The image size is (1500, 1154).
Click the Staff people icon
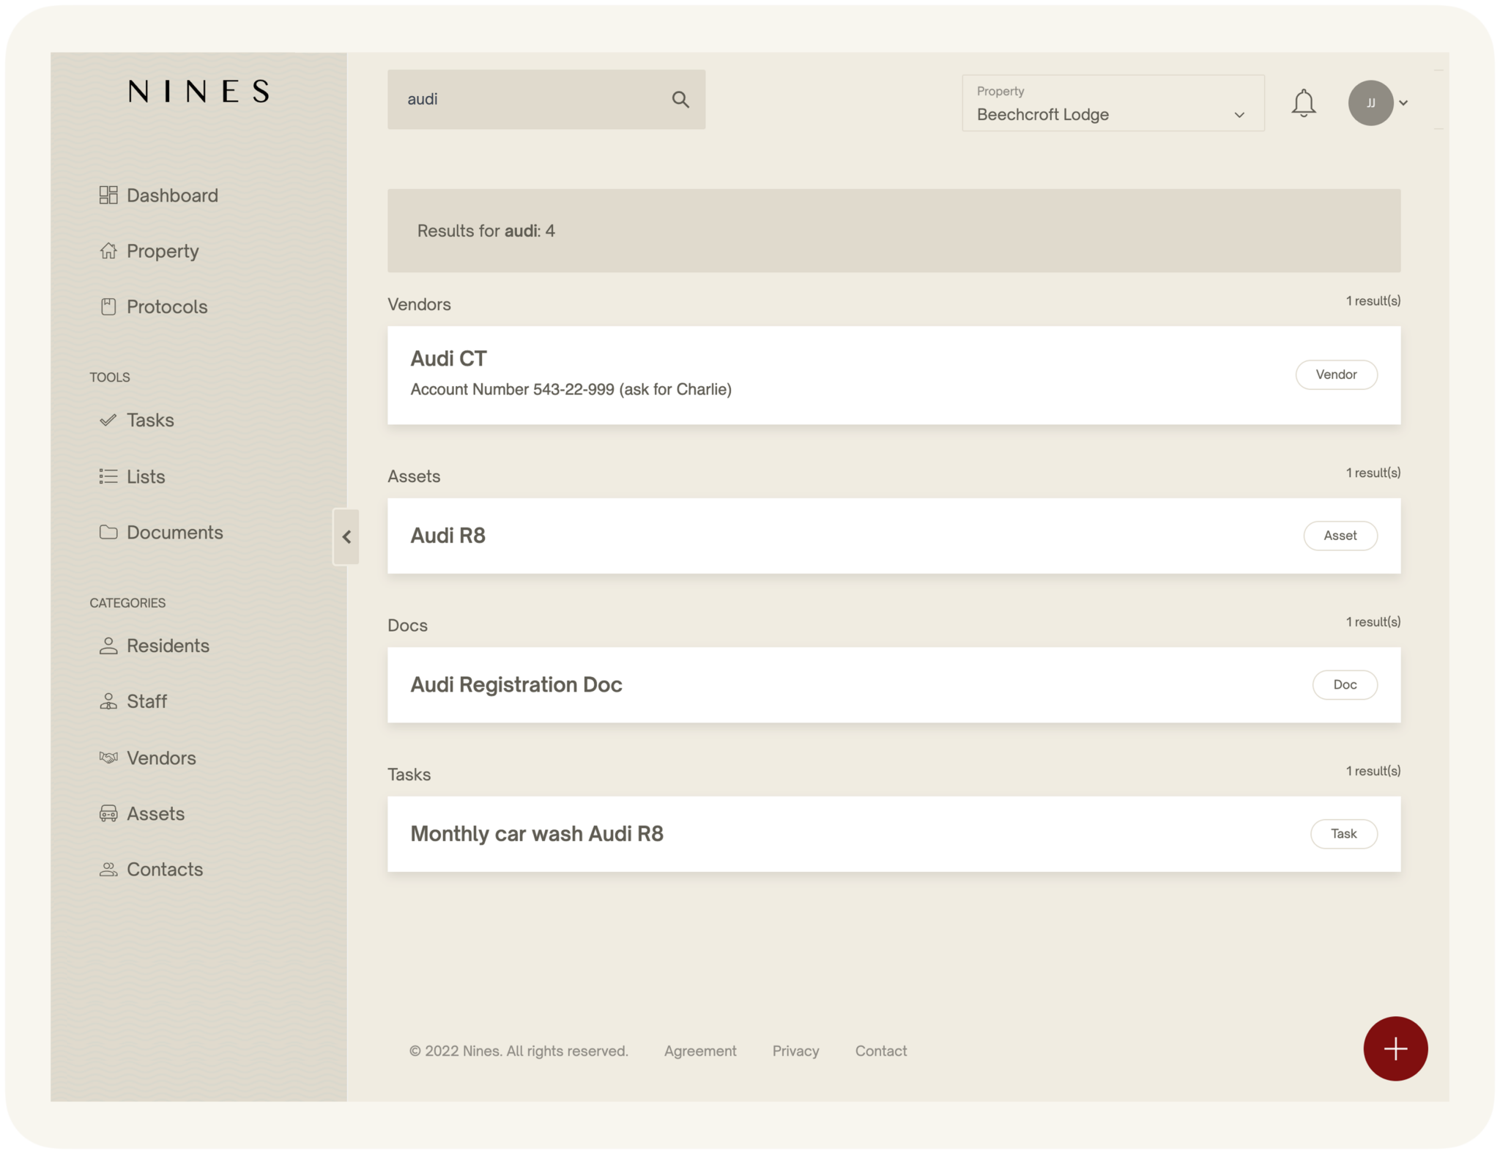(x=108, y=701)
